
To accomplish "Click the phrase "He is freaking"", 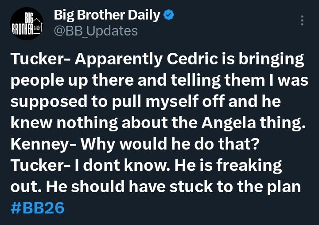I will [228, 166].
